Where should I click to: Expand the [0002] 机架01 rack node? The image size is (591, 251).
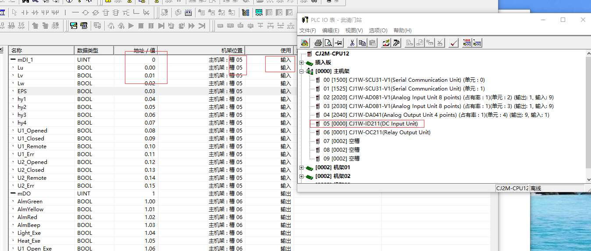(x=301, y=167)
